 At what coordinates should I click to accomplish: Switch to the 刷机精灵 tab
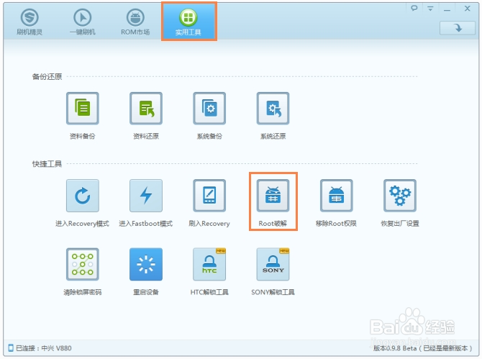[29, 22]
